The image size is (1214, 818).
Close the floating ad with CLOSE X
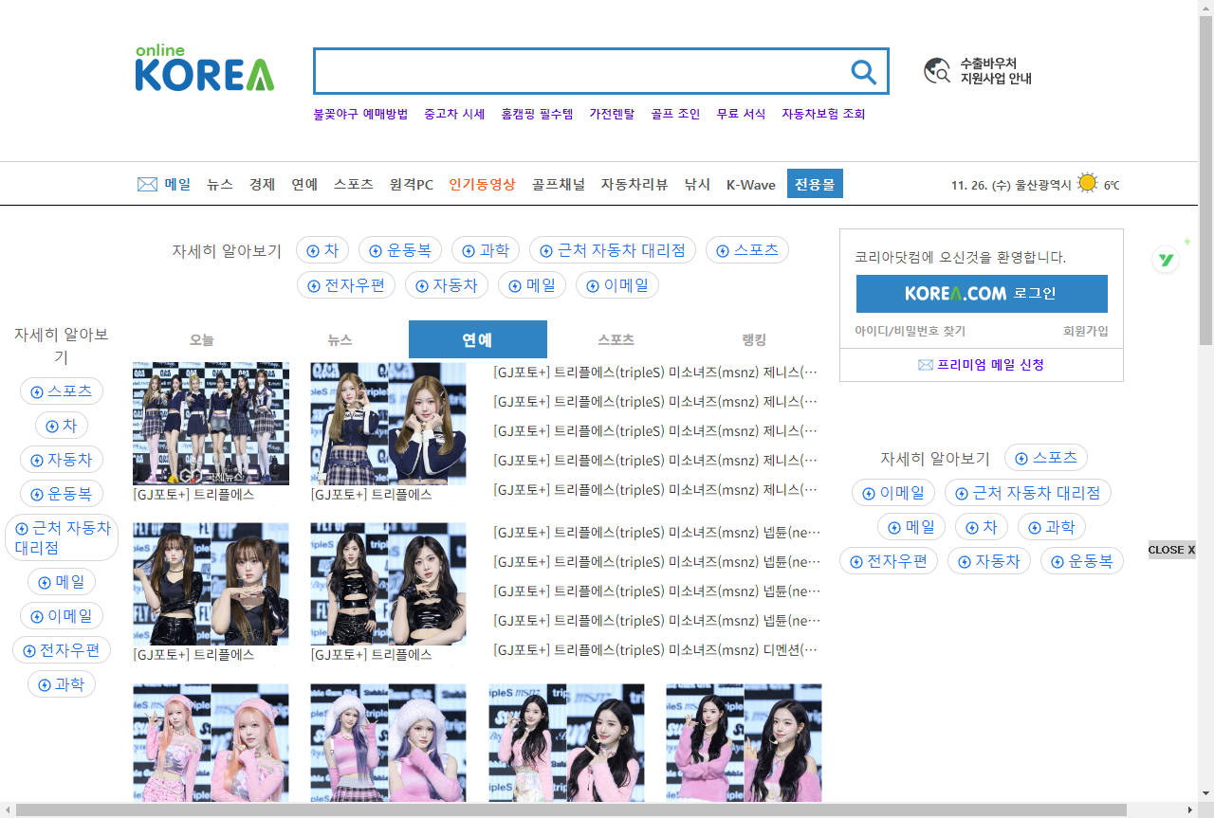[x=1171, y=550]
